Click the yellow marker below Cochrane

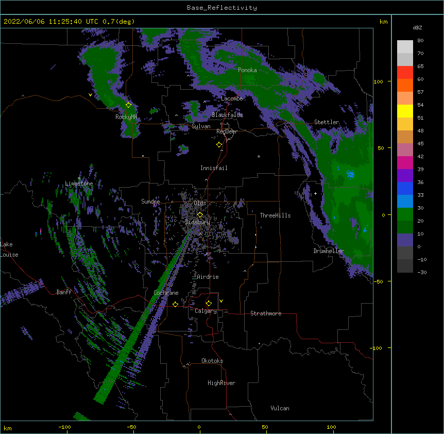175,304
